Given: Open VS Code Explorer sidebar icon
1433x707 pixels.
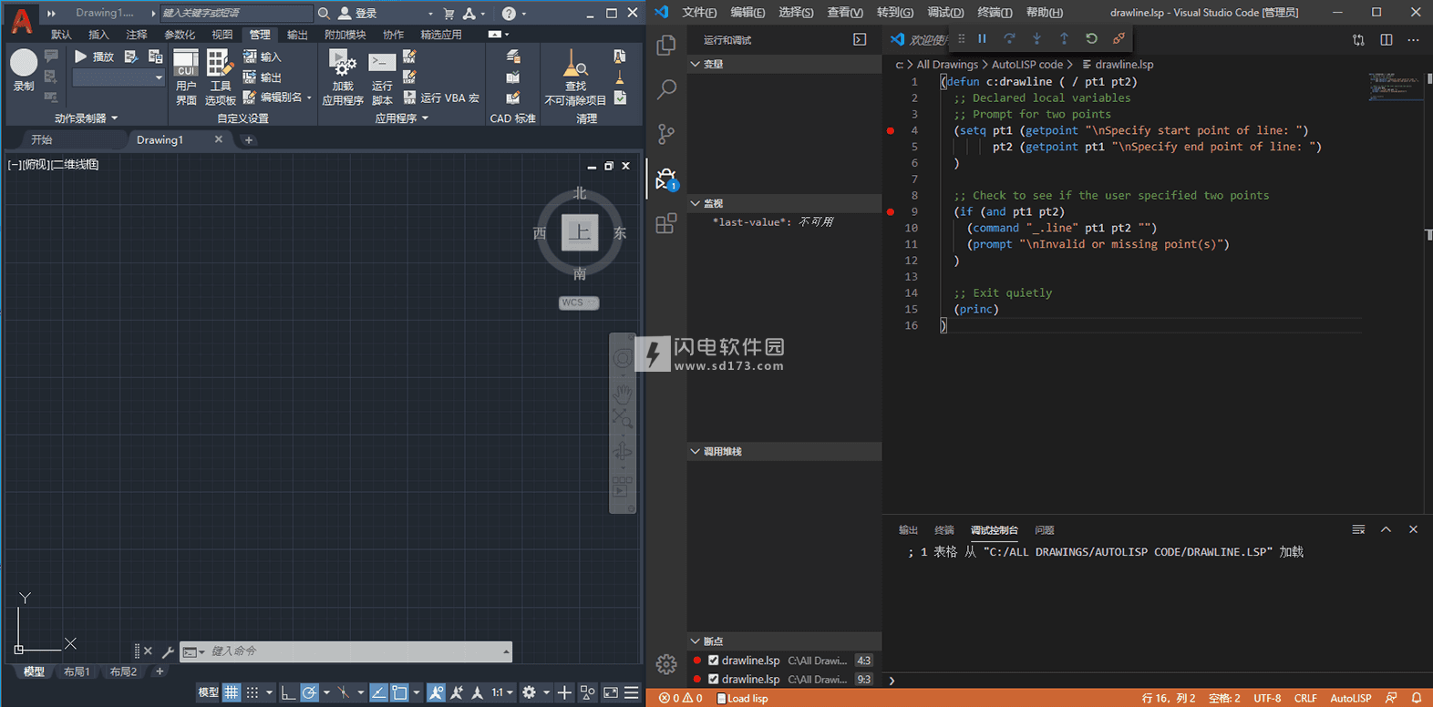Looking at the screenshot, I should (x=666, y=45).
